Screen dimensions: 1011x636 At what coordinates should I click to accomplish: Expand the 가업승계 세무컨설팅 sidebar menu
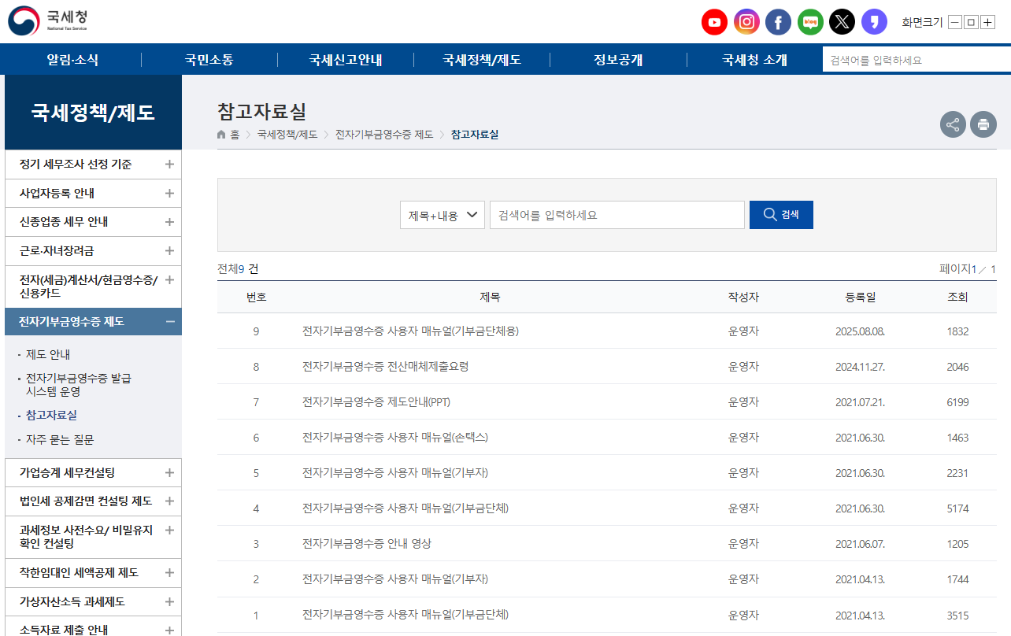click(x=169, y=472)
